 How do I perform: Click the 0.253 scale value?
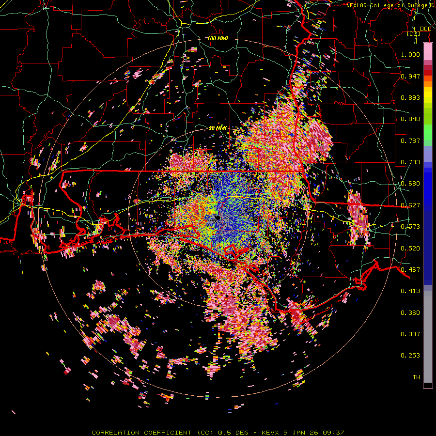pos(410,356)
